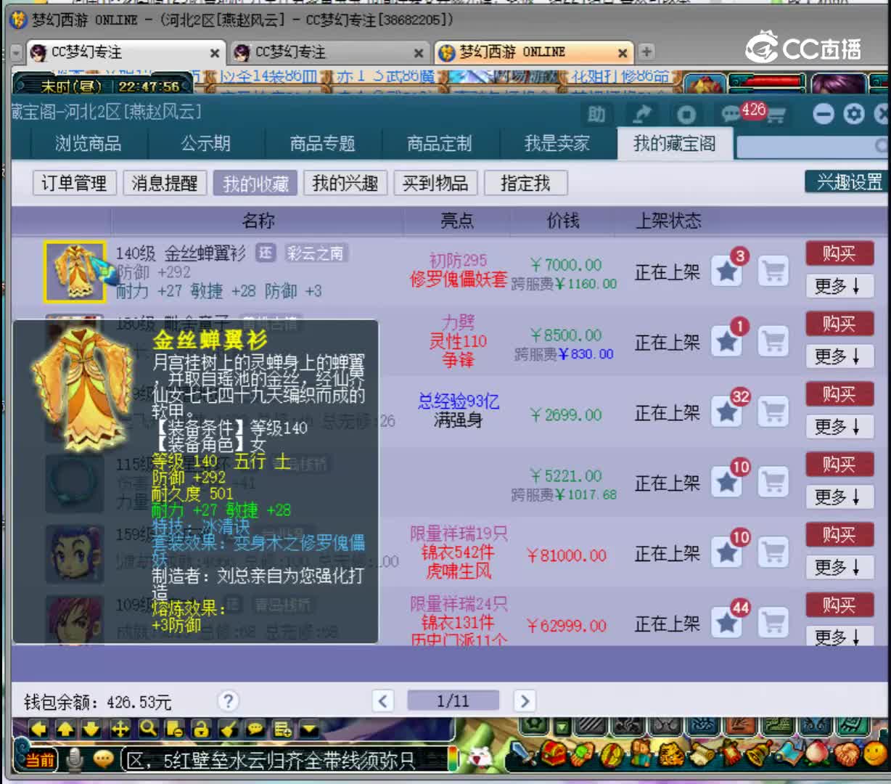Expand 更多 on the ¥8500.00 row
This screenshot has width=891, height=784.
(839, 356)
